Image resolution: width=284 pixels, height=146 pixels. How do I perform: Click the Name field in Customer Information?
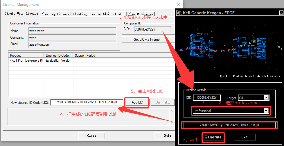pos(72,31)
